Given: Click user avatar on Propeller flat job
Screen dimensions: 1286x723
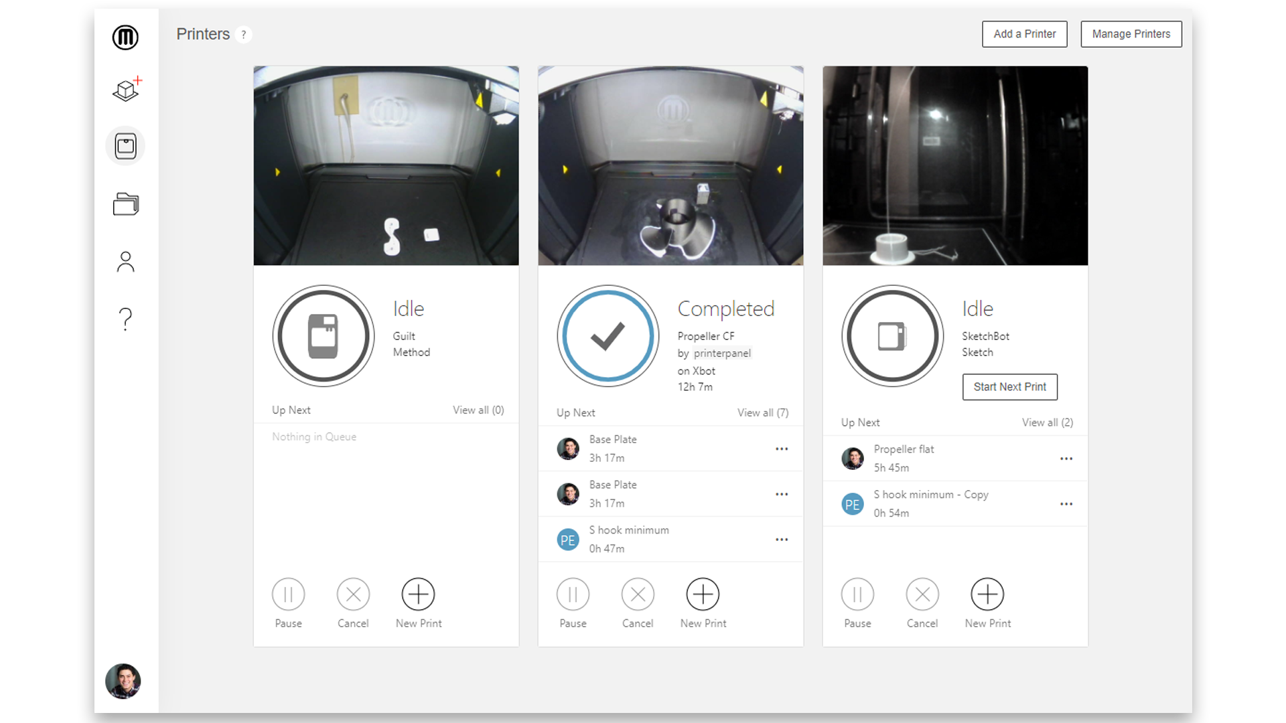Looking at the screenshot, I should [853, 459].
